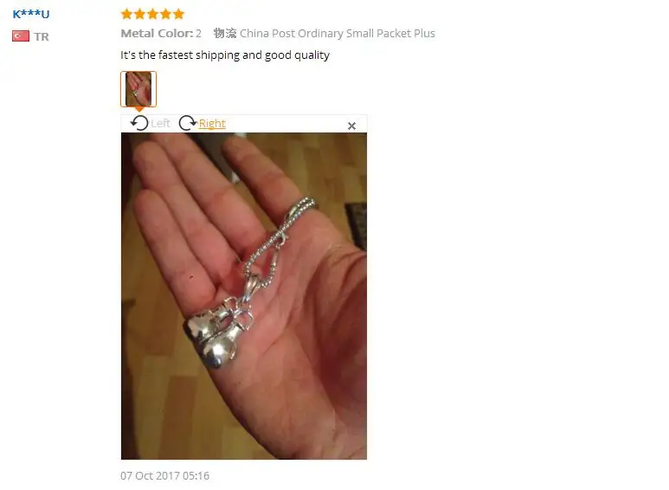Click the 物流 logistics label

click(225, 33)
